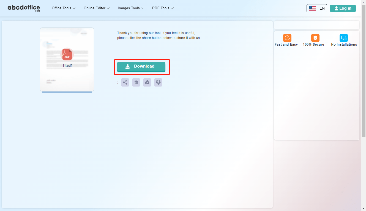The width and height of the screenshot is (366, 211).
Task: Save to Dropbox icon
Action: [158, 82]
